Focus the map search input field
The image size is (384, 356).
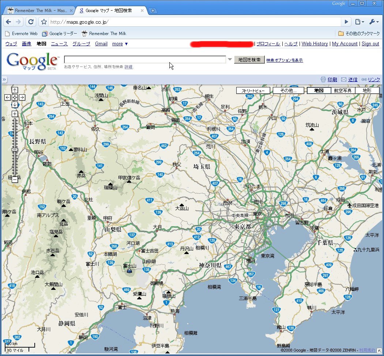click(x=145, y=60)
